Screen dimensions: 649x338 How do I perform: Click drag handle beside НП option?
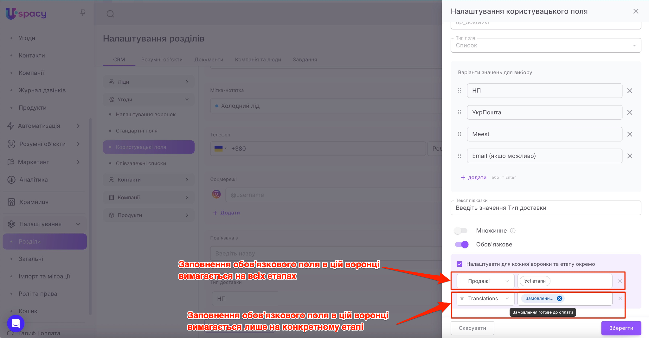[459, 91]
